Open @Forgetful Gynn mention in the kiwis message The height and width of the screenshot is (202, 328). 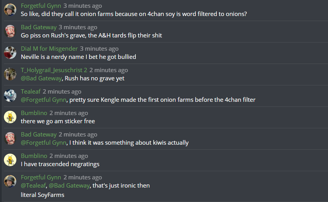(44, 142)
